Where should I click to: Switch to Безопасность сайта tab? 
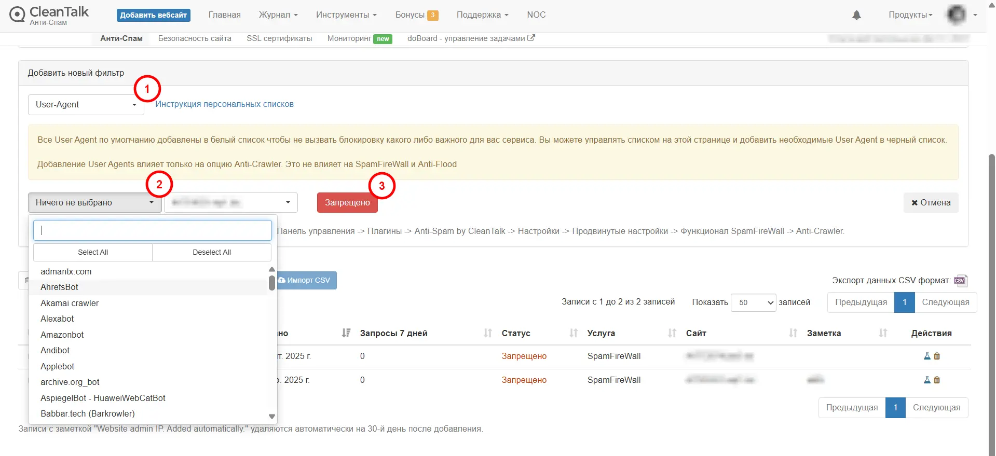[195, 38]
